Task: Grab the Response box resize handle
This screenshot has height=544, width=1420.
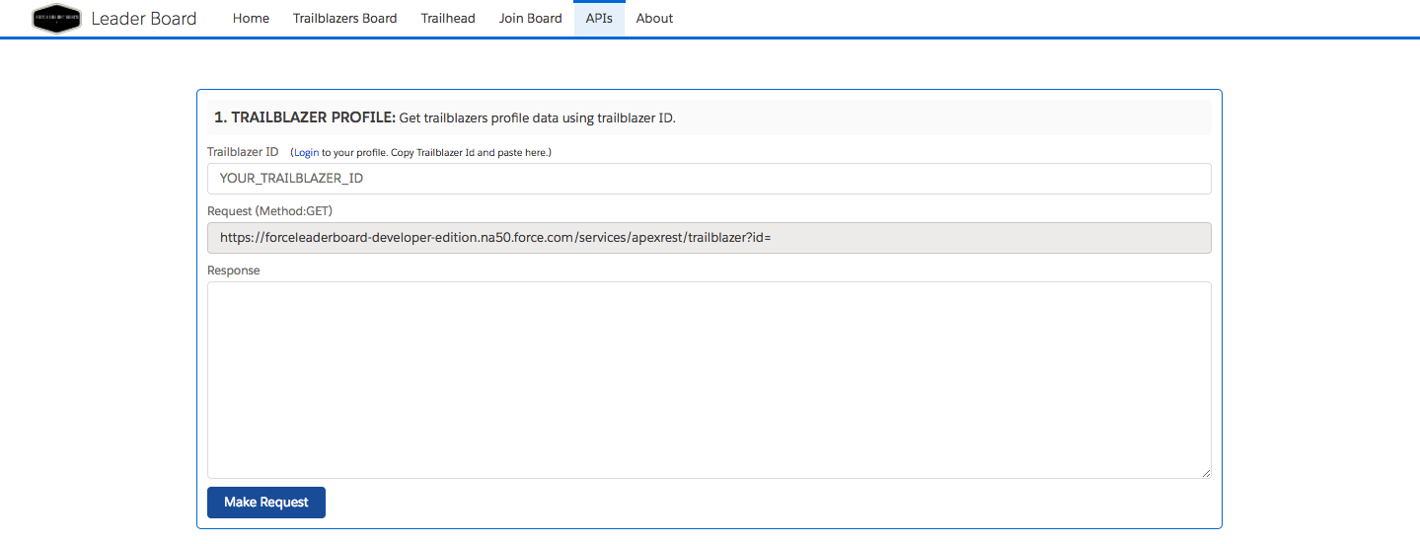Action: coord(1206,474)
